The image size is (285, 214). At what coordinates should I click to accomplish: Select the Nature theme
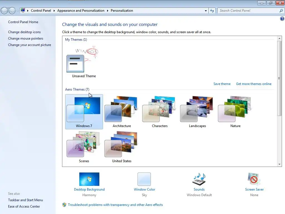[235, 112]
